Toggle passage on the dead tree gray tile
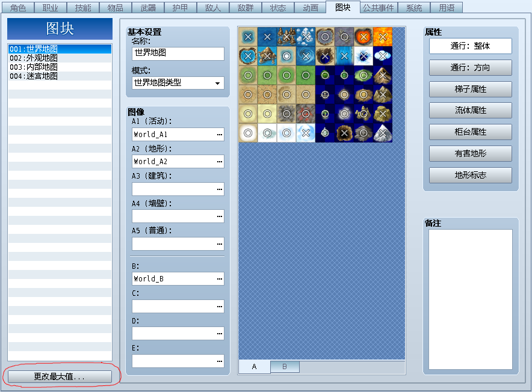The width and height of the screenshot is (532, 392). pyautogui.click(x=344, y=37)
